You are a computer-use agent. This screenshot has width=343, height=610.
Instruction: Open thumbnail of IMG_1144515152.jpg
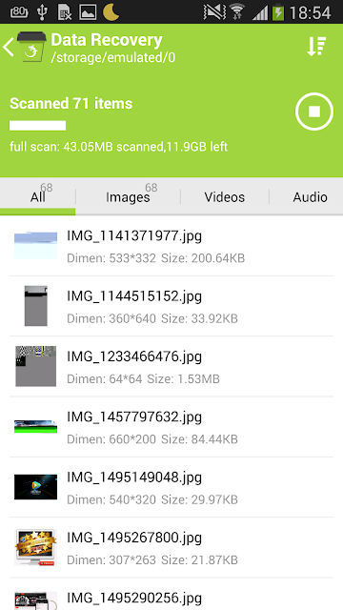pyautogui.click(x=36, y=306)
